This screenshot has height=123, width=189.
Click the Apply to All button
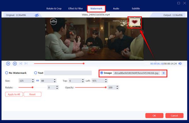pos(14,94)
